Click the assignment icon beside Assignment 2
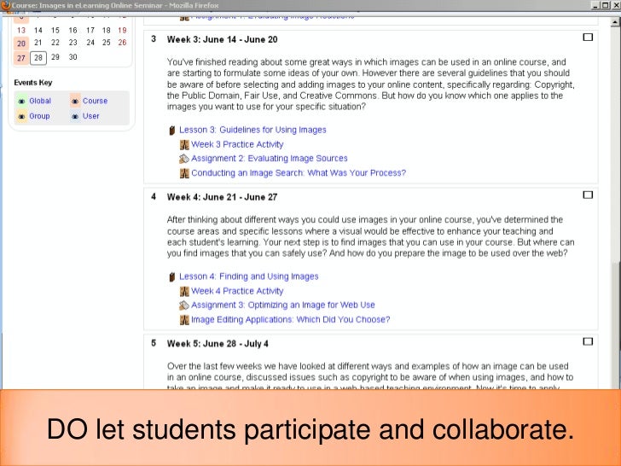Image resolution: width=621 pixels, height=466 pixels. [x=184, y=159]
